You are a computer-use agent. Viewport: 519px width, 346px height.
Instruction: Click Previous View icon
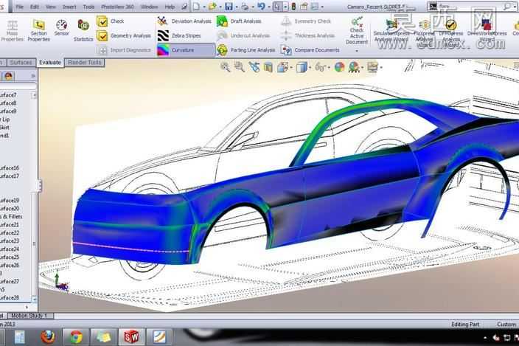tap(254, 67)
